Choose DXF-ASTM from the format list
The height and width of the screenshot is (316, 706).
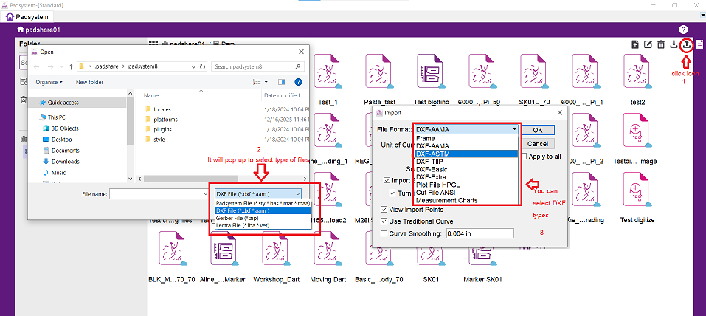[x=466, y=154]
